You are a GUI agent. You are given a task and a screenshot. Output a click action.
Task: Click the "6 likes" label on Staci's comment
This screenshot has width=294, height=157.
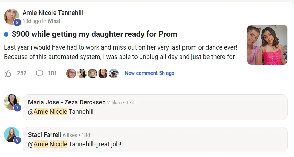point(70,135)
